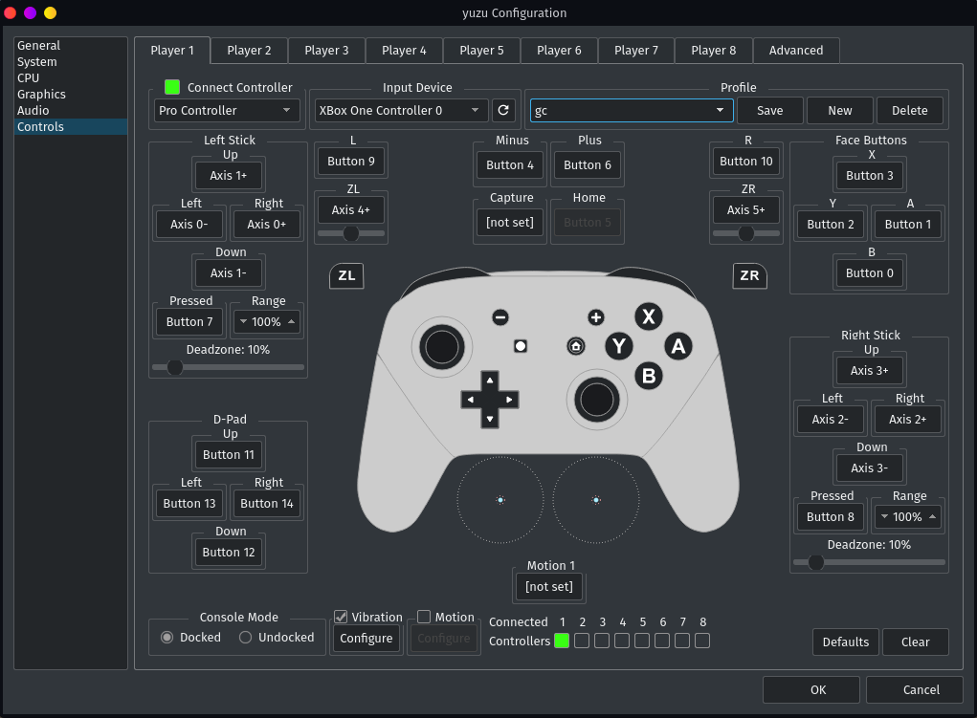Screen dimensions: 977x718
Task: Click the X button on the controller image
Action: pyautogui.click(x=649, y=316)
